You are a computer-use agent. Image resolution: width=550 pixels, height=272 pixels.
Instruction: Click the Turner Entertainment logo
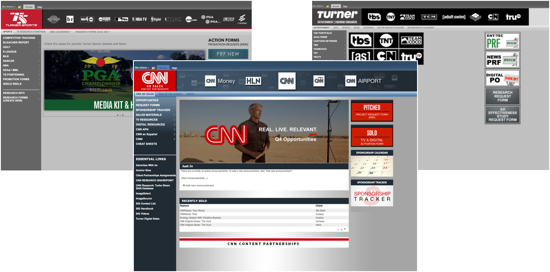pos(337,17)
